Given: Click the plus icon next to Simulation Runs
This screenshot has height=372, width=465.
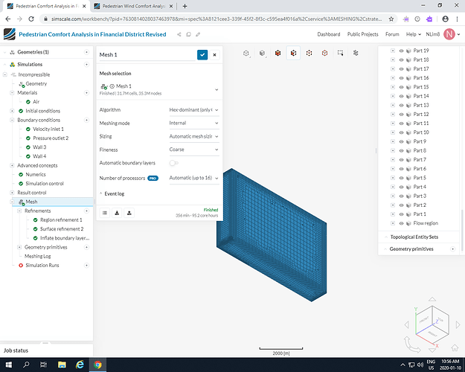Looking at the screenshot, I should (x=88, y=265).
